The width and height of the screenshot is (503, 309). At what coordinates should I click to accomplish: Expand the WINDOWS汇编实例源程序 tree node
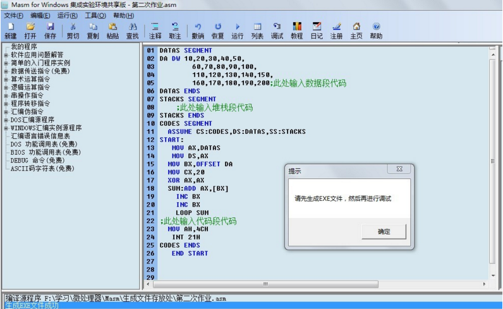point(6,128)
